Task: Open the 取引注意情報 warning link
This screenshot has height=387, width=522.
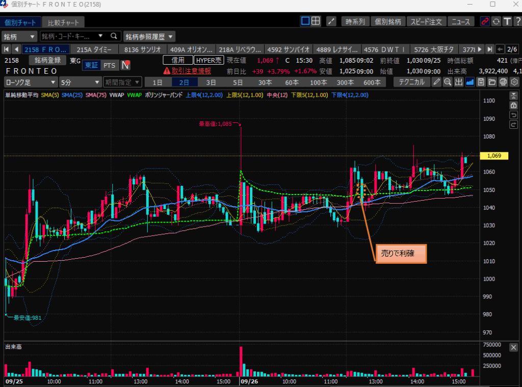Action: click(187, 71)
